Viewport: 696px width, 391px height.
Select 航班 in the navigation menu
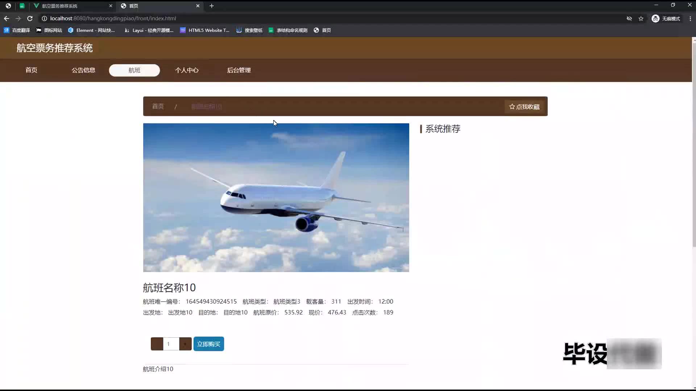point(134,70)
